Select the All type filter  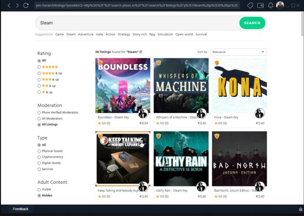point(39,145)
